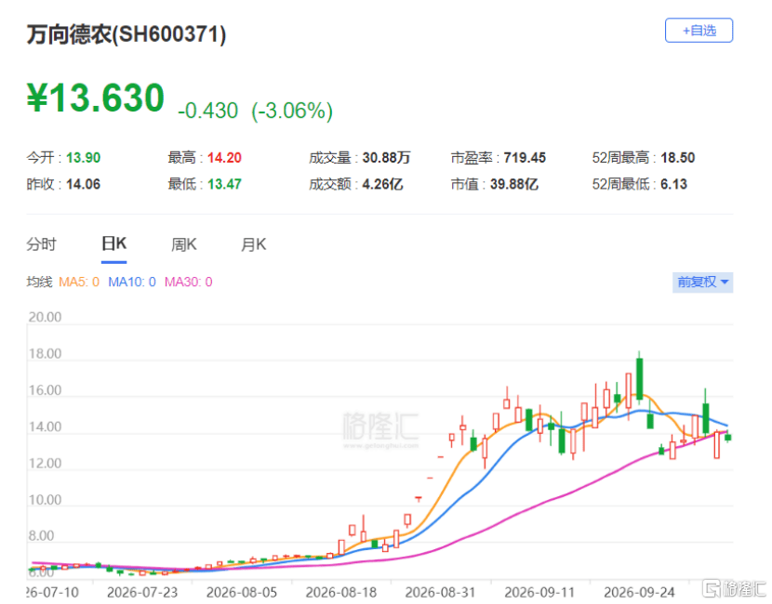Click the tallest green candlestick near 18.00
Screen dimensions: 772x604
640,379
